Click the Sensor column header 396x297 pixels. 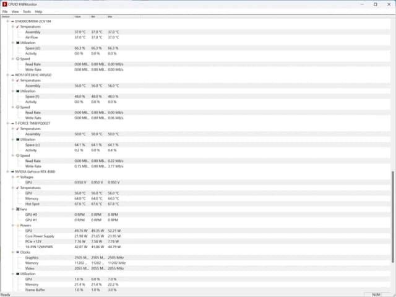tap(37, 17)
